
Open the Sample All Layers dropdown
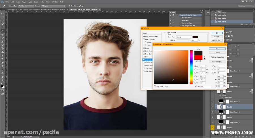pyautogui.click(x=53, y=6)
